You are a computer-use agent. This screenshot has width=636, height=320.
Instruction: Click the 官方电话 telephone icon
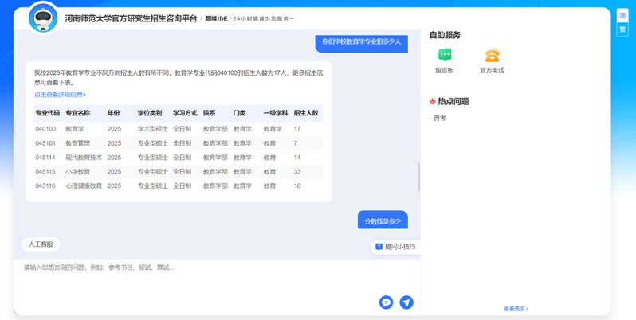[492, 55]
